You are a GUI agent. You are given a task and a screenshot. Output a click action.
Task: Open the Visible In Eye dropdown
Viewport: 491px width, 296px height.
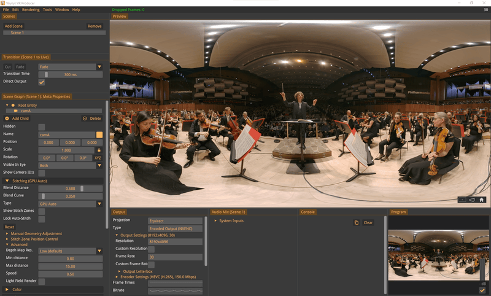click(x=99, y=165)
